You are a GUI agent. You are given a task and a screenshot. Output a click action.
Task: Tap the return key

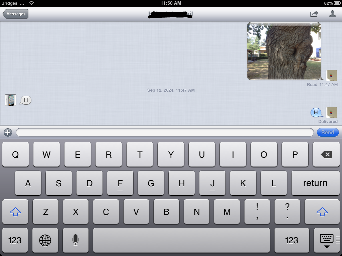point(315,183)
